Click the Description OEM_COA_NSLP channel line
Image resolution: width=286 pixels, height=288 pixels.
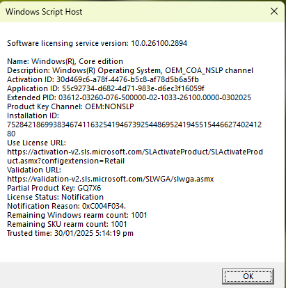[130, 70]
